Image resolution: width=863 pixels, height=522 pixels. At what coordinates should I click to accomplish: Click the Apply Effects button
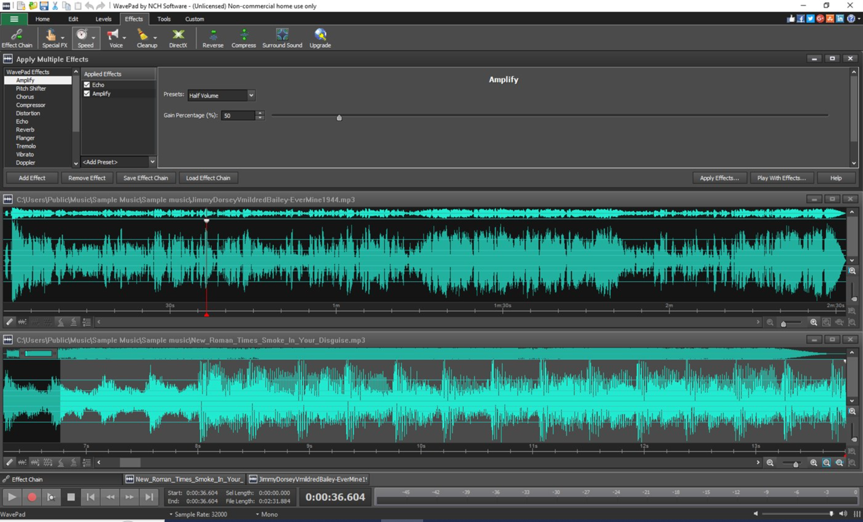click(719, 178)
